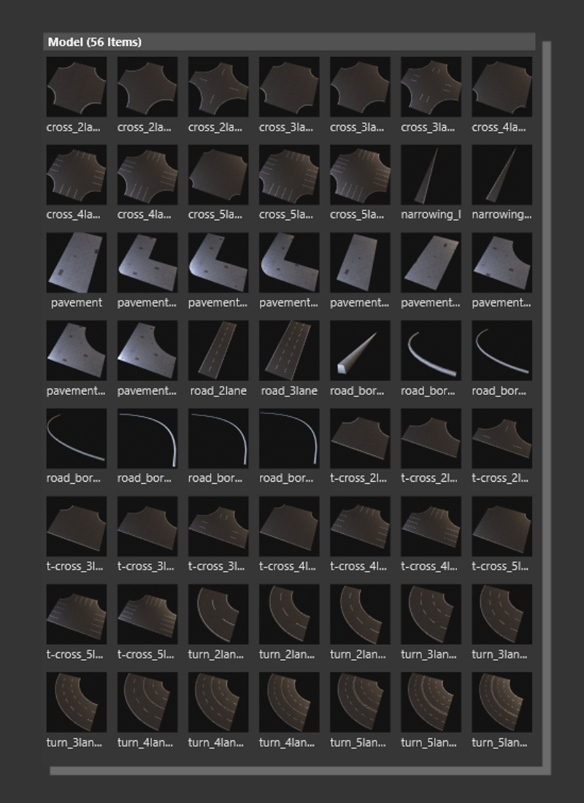Click the 'Model (56 Items)' header
584x803 pixels.
289,42
